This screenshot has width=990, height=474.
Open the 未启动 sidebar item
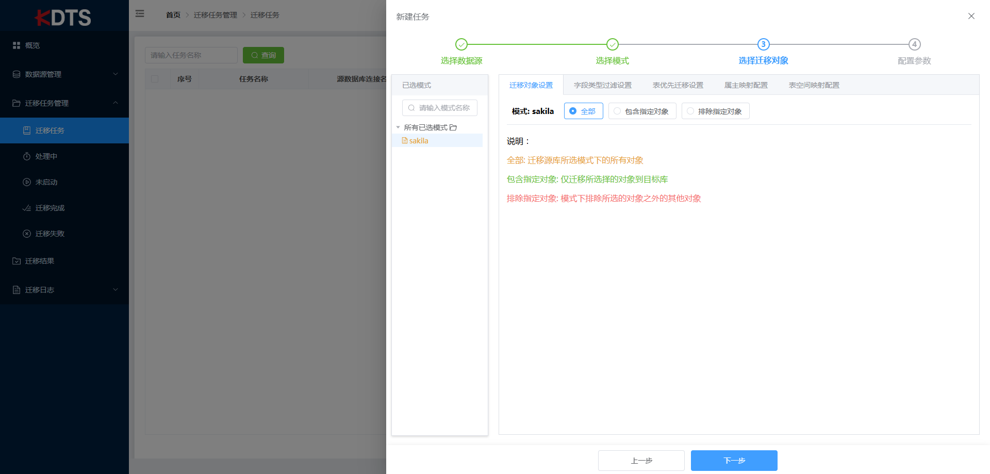[x=64, y=182]
